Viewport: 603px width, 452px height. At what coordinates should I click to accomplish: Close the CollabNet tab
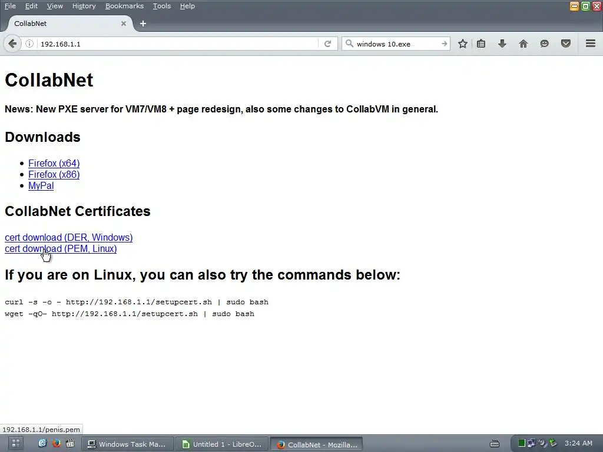124,24
